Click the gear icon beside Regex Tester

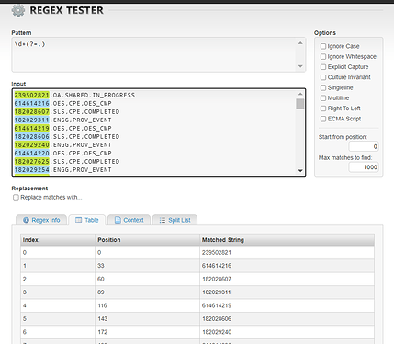18,10
